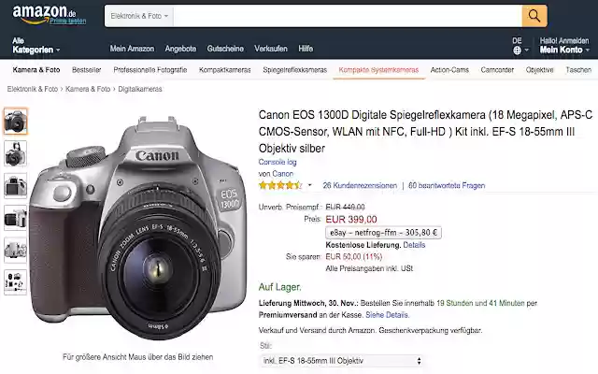Open the Mein Konto dropdown

coord(564,50)
